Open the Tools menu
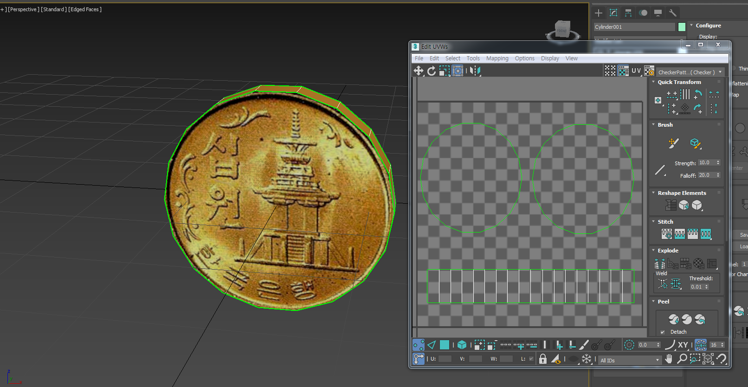The width and height of the screenshot is (748, 387). (473, 58)
